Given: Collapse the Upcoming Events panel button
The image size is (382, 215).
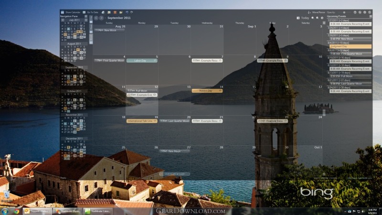Looking at the screenshot, I should 371,16.
